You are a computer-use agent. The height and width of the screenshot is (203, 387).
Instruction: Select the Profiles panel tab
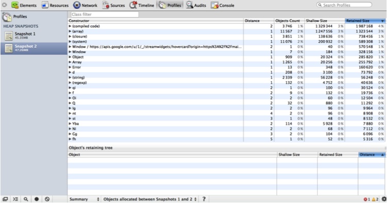pos(170,5)
